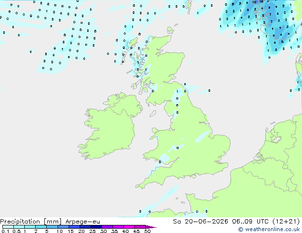The image size is (302, 233).
Task: Select the 2–5 mm legend color box
Action: 41,227
